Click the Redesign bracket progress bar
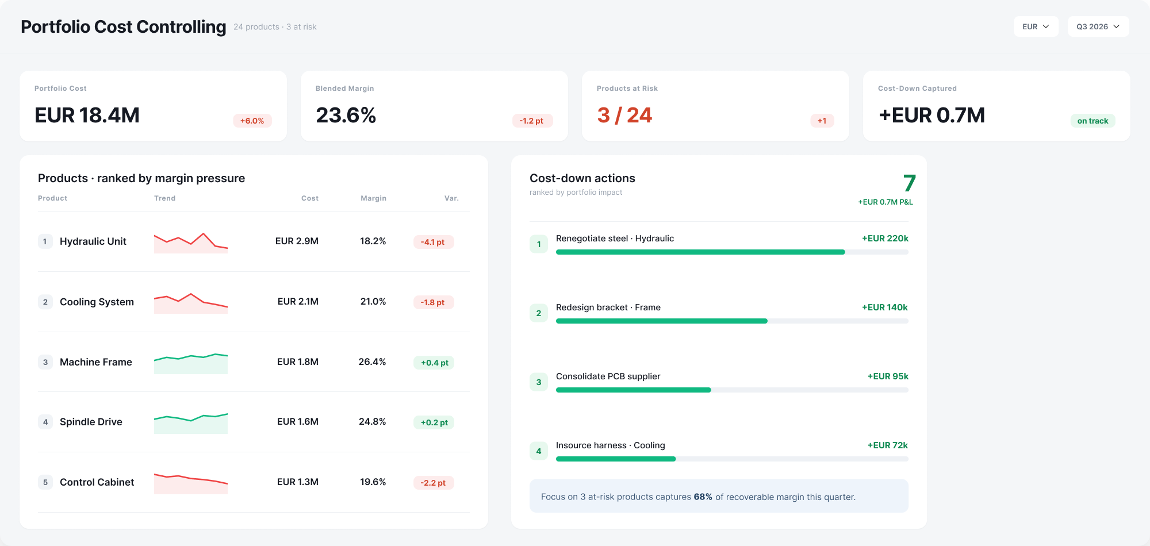1150x546 pixels. click(x=732, y=321)
